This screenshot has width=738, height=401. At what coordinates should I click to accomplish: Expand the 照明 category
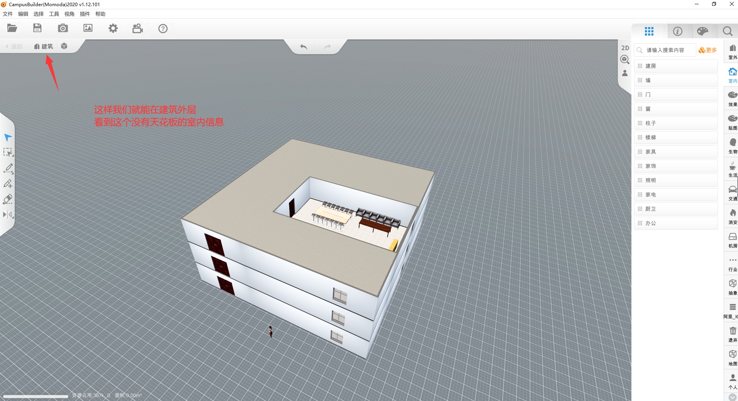(x=676, y=180)
